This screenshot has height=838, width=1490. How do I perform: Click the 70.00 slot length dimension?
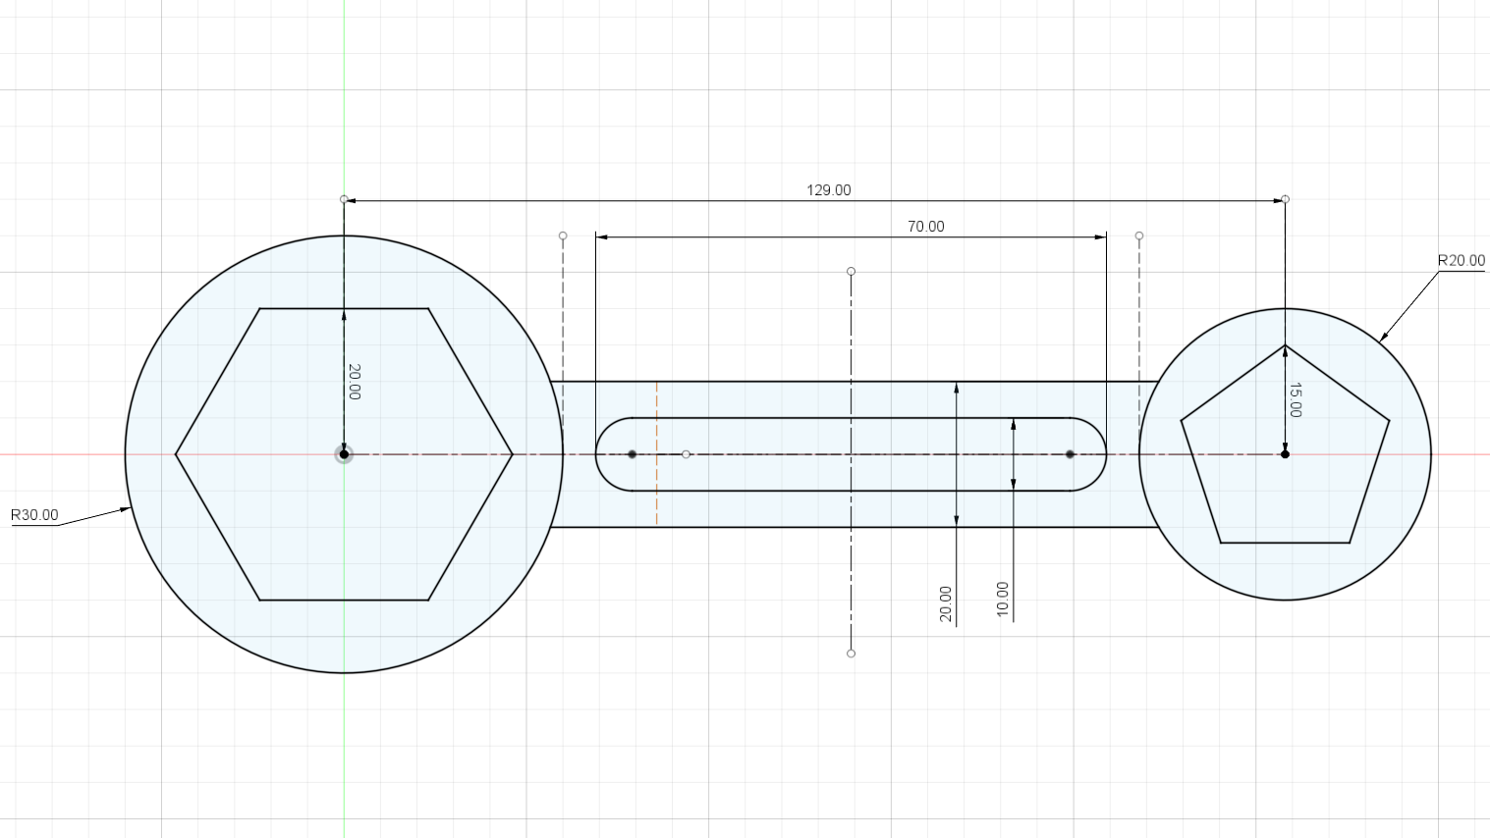click(x=925, y=227)
